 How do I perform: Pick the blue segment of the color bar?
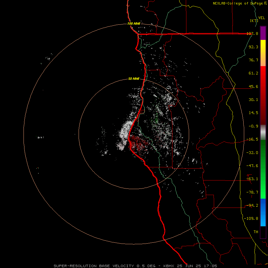(263, 212)
